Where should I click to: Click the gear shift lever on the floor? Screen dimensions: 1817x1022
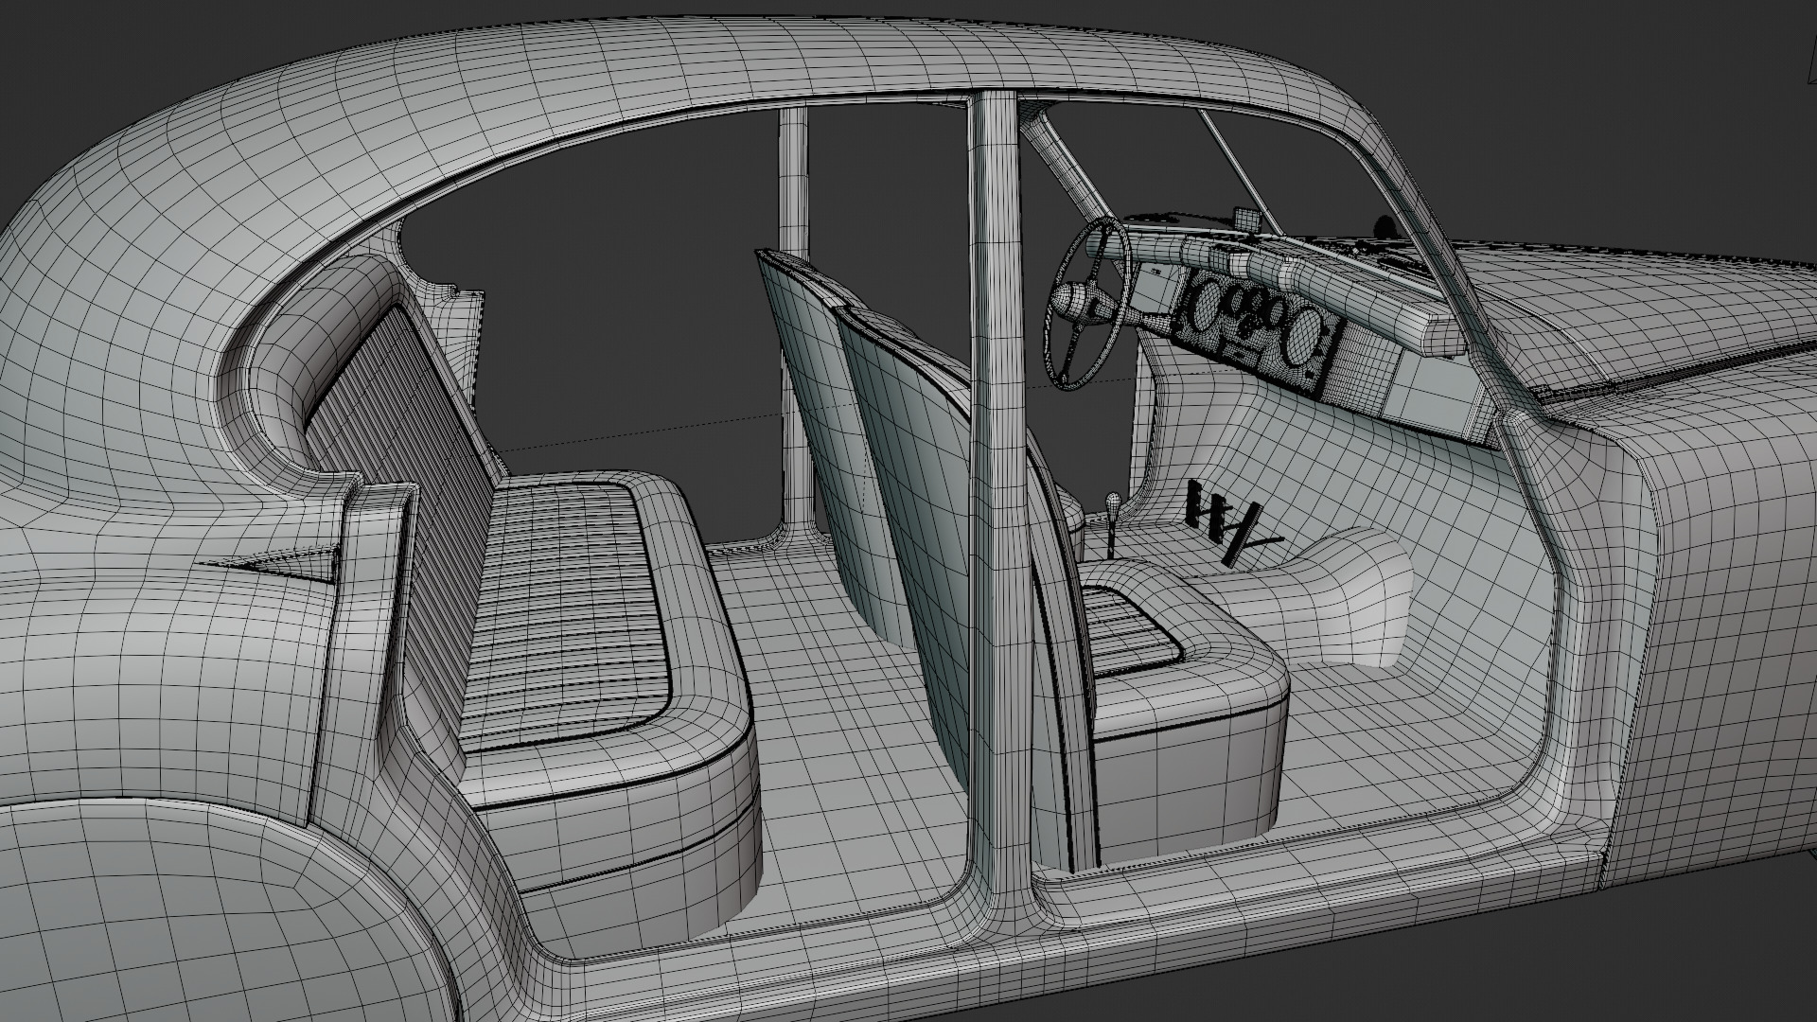1115,523
